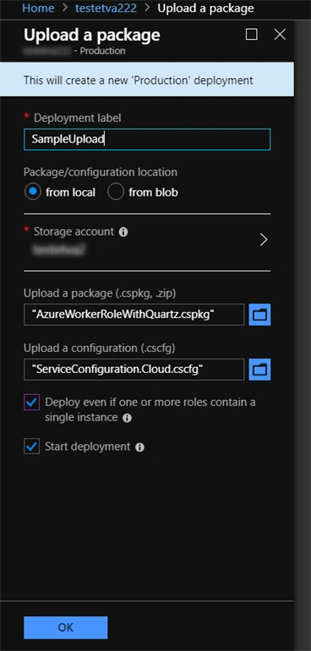Browse folder for package .cspkg file
Viewport: 311px width, 651px height.
pyautogui.click(x=259, y=314)
